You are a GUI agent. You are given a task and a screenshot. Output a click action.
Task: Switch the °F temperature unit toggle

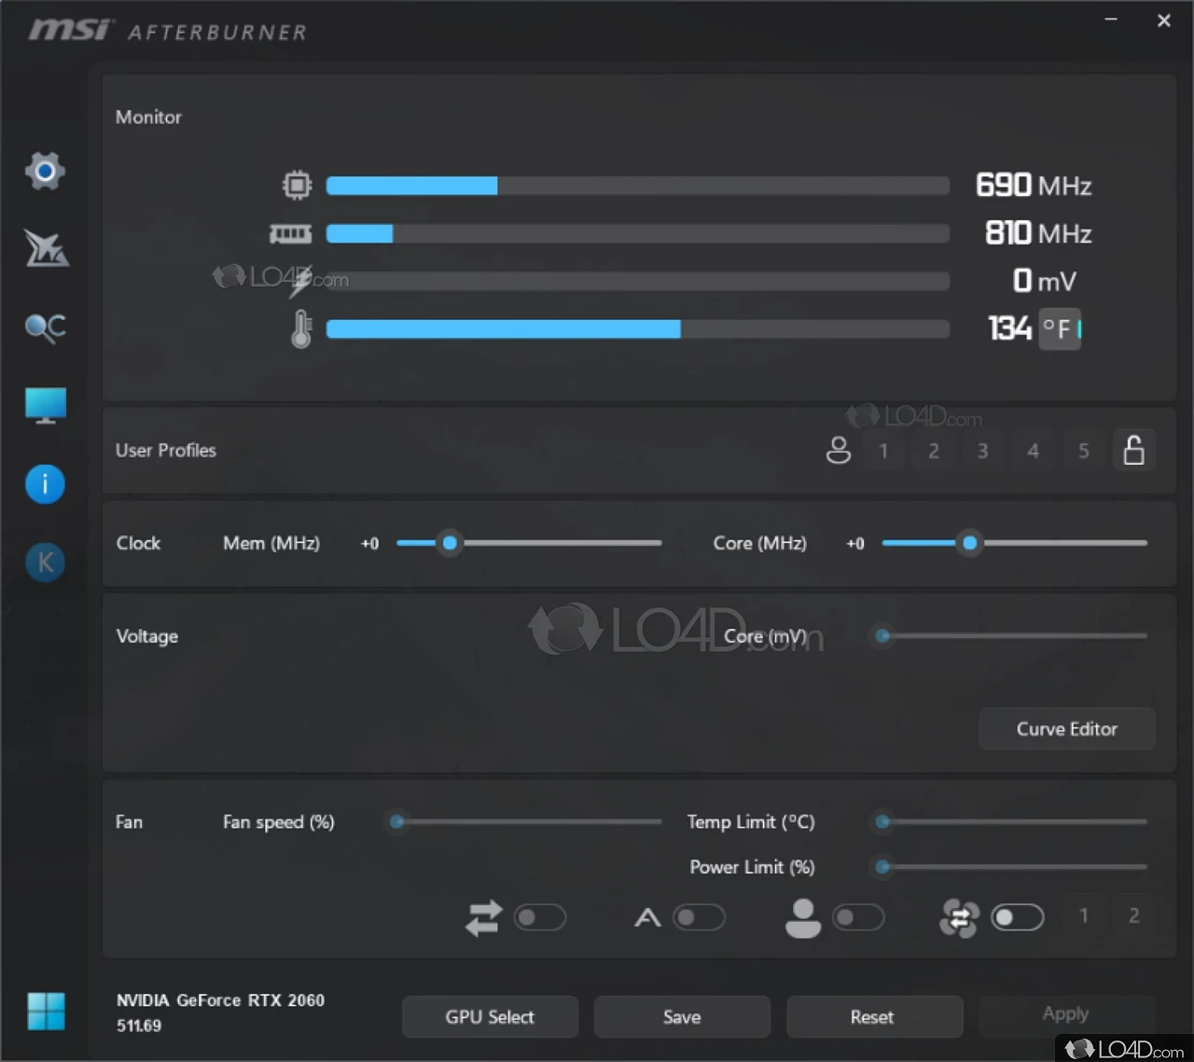1061,328
